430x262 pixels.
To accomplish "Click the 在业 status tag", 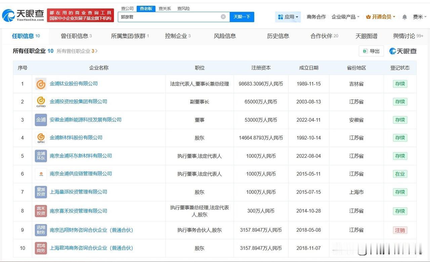I will (400, 174).
